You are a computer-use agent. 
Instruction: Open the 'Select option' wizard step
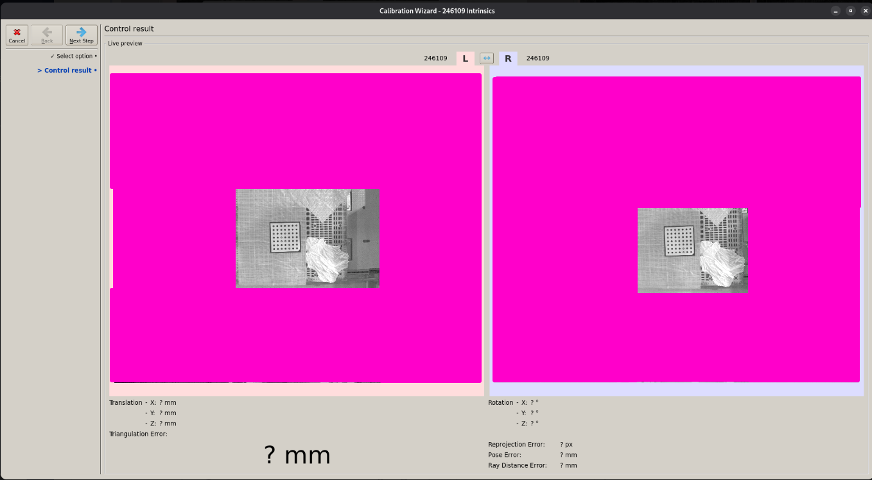74,57
